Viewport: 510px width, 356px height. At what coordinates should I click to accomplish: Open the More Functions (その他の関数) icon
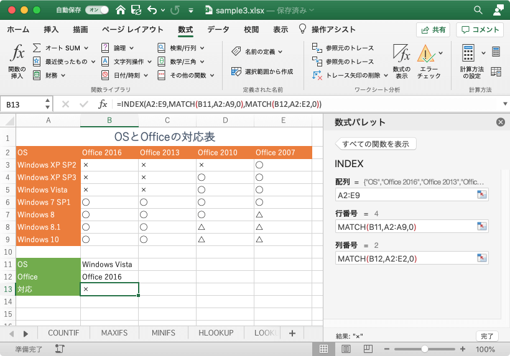[161, 75]
